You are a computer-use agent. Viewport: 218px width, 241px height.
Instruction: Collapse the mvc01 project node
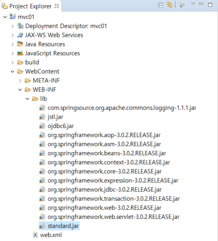(x=5, y=17)
